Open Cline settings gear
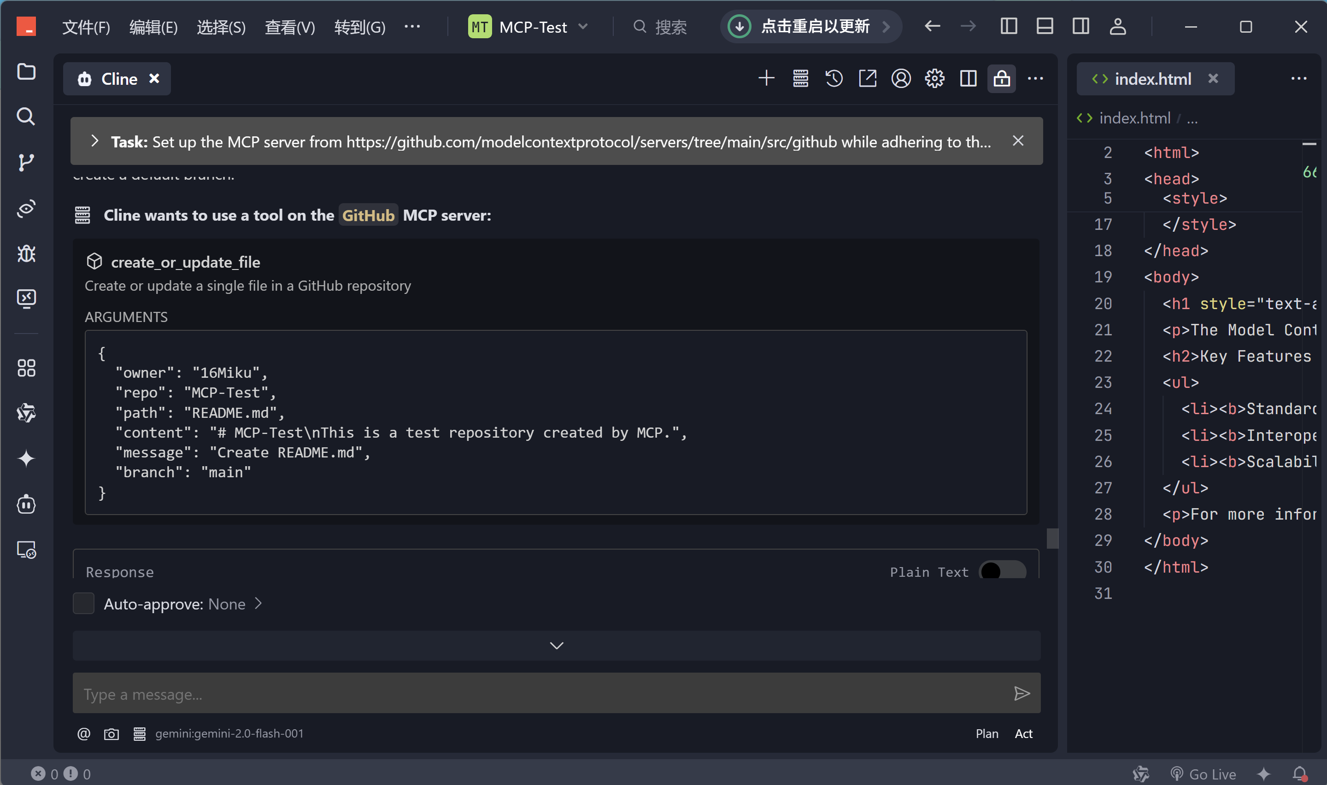The height and width of the screenshot is (785, 1327). pyautogui.click(x=934, y=79)
